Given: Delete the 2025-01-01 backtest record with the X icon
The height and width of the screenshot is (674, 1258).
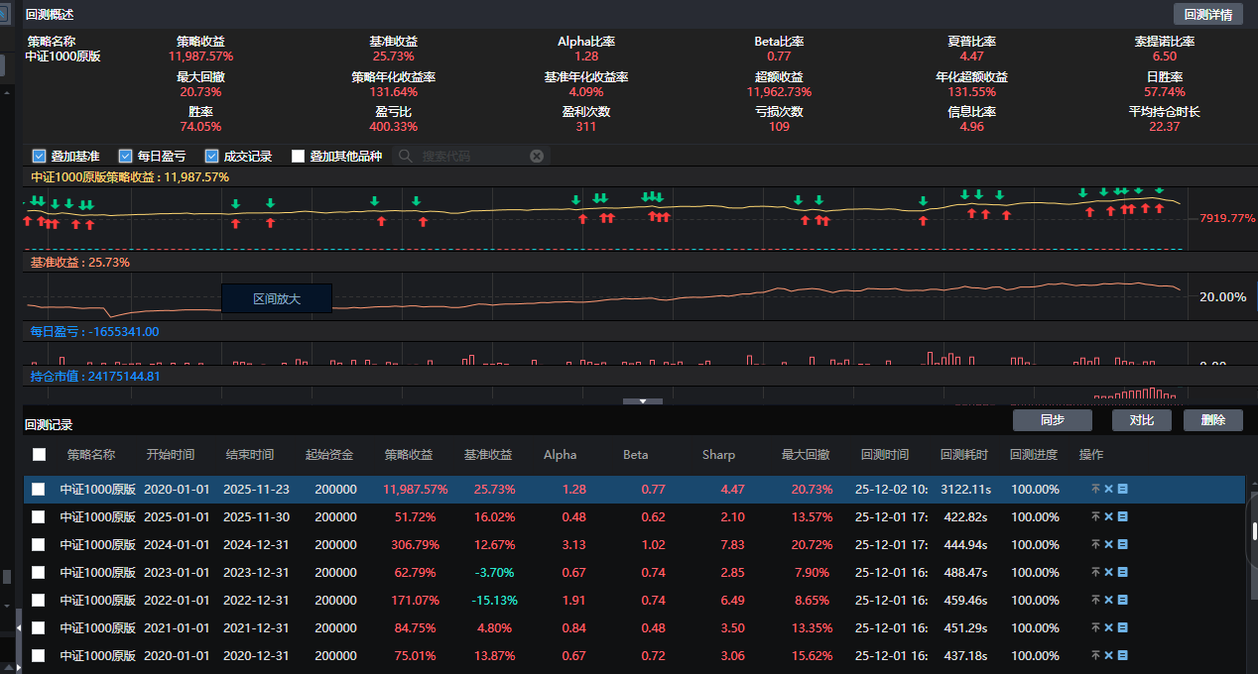Looking at the screenshot, I should (x=1108, y=516).
